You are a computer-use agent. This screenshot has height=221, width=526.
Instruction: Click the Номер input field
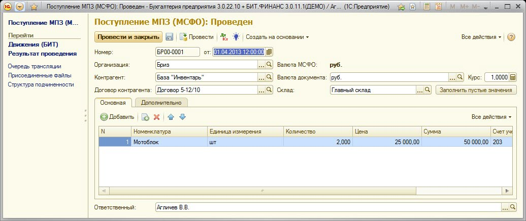coord(177,52)
